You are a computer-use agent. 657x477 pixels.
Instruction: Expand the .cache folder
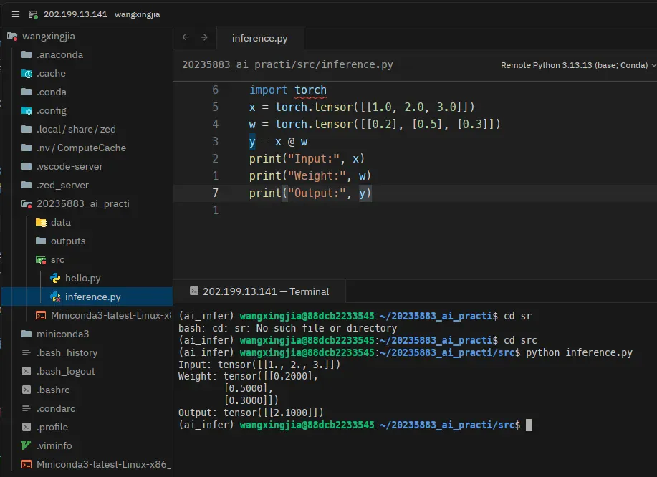click(87, 73)
